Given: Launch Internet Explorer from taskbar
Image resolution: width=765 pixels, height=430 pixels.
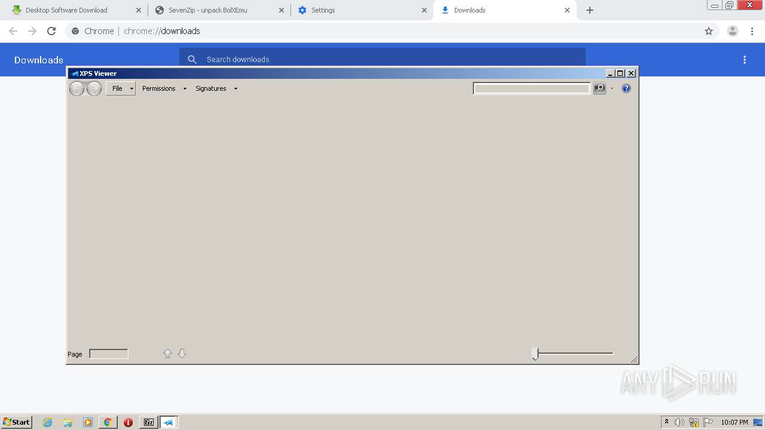Looking at the screenshot, I should [47, 422].
